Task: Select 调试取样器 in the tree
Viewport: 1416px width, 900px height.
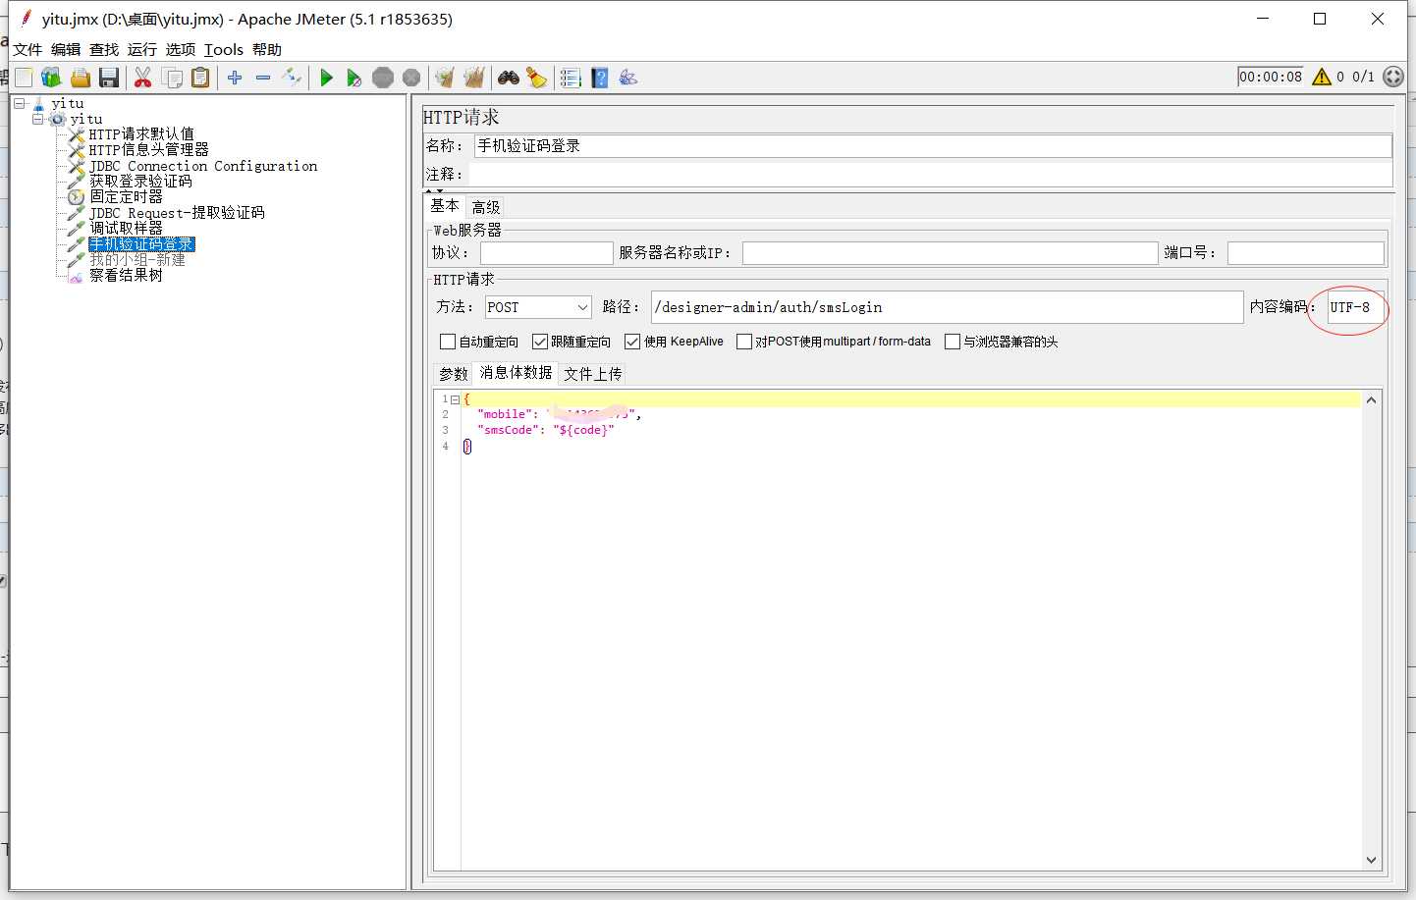Action: coord(127,229)
